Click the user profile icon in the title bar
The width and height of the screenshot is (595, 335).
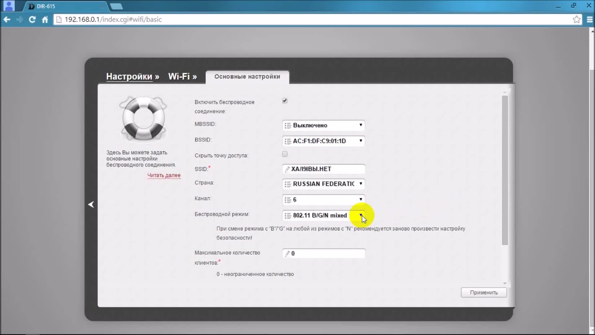point(9,6)
